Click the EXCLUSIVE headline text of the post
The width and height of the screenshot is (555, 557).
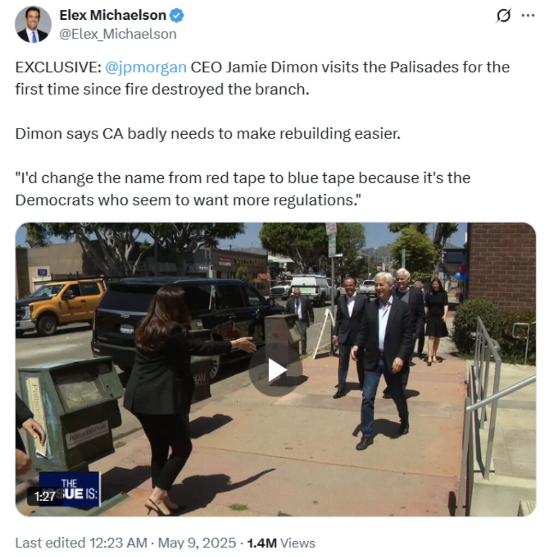(262, 78)
